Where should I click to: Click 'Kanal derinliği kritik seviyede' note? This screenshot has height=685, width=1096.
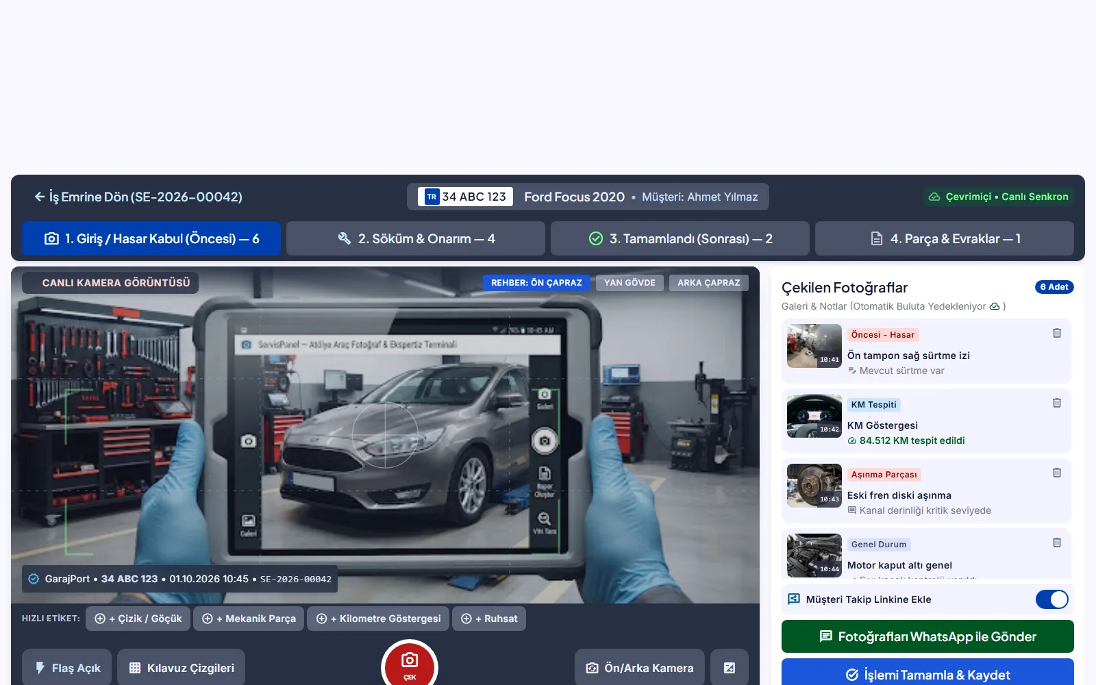925,510
